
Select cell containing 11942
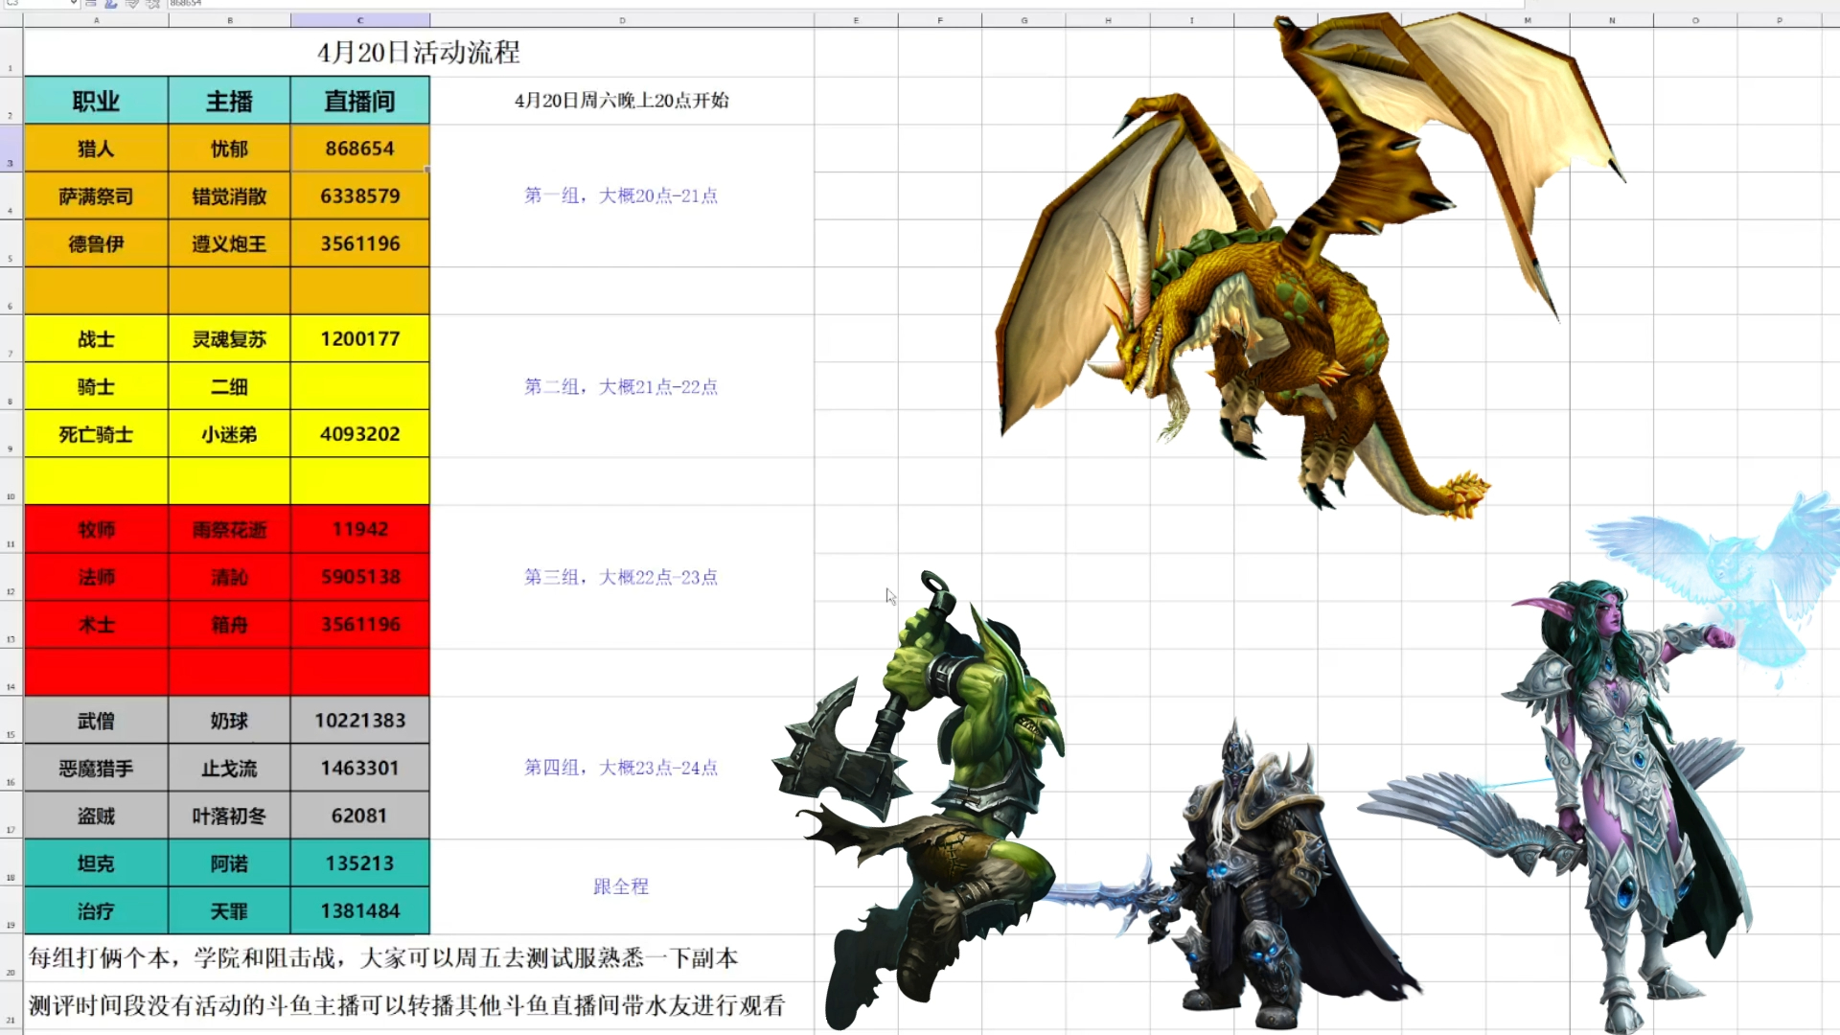point(360,529)
